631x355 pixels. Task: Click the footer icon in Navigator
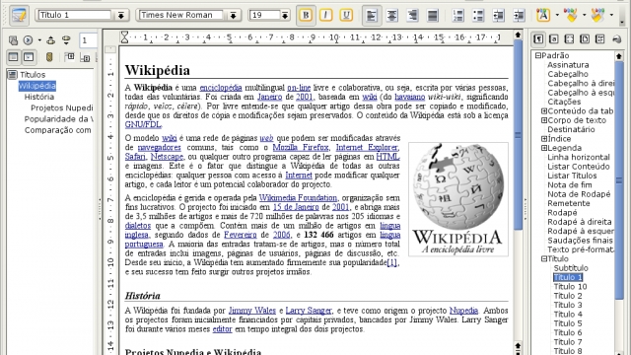pos(85,57)
